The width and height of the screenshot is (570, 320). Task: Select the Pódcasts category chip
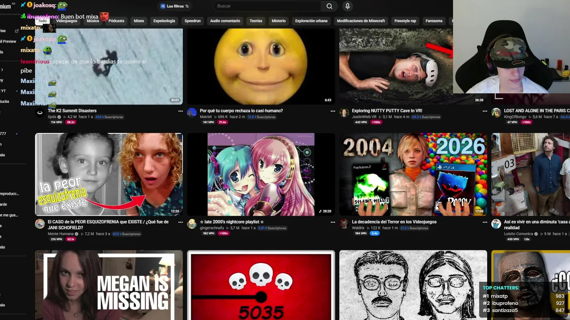(x=116, y=21)
